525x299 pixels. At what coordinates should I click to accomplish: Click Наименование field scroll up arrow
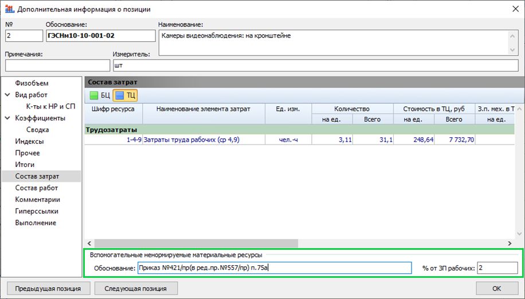tap(512, 36)
